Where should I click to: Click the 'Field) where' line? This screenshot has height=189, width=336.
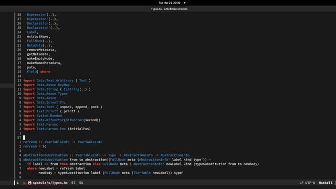38,72
